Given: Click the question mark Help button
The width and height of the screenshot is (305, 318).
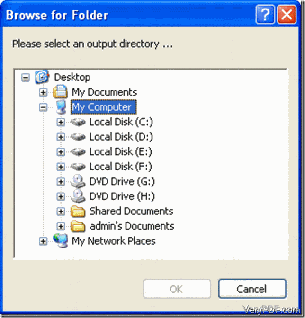Looking at the screenshot, I should coord(265,15).
